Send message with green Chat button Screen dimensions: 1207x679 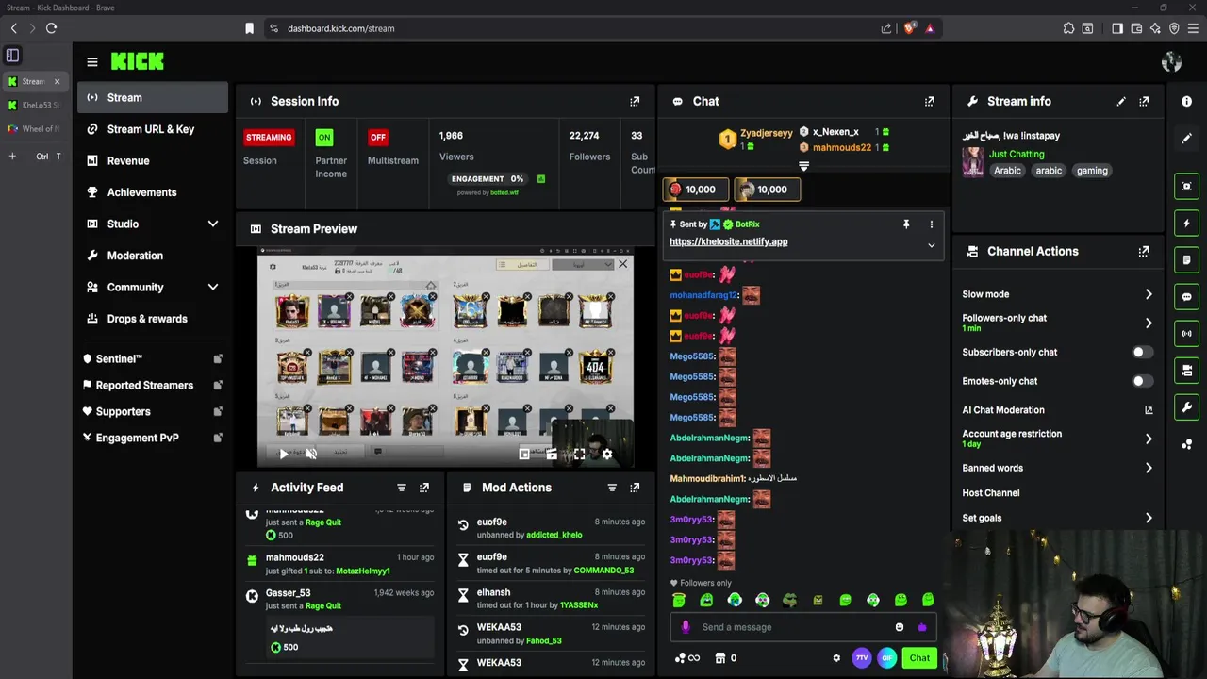pyautogui.click(x=919, y=658)
